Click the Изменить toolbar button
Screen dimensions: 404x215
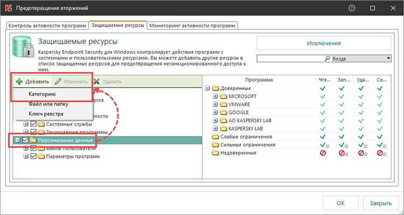[71, 82]
